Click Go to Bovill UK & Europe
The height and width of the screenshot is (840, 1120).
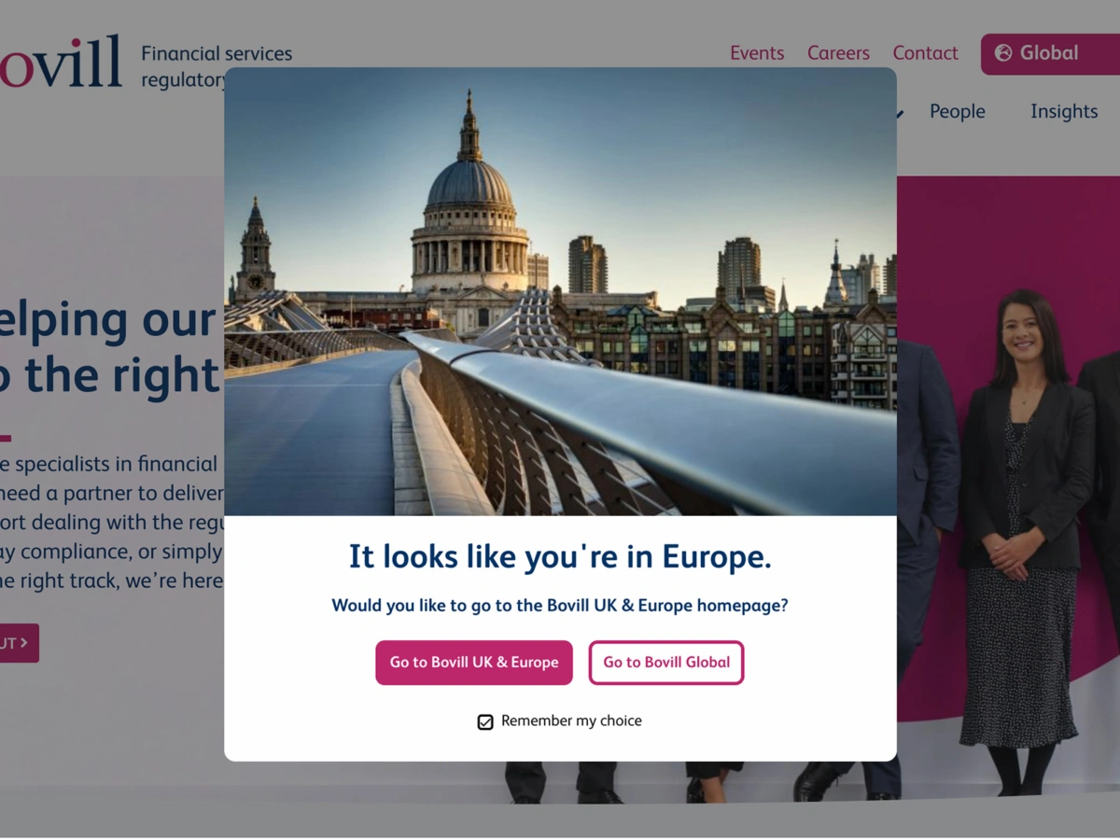tap(474, 663)
